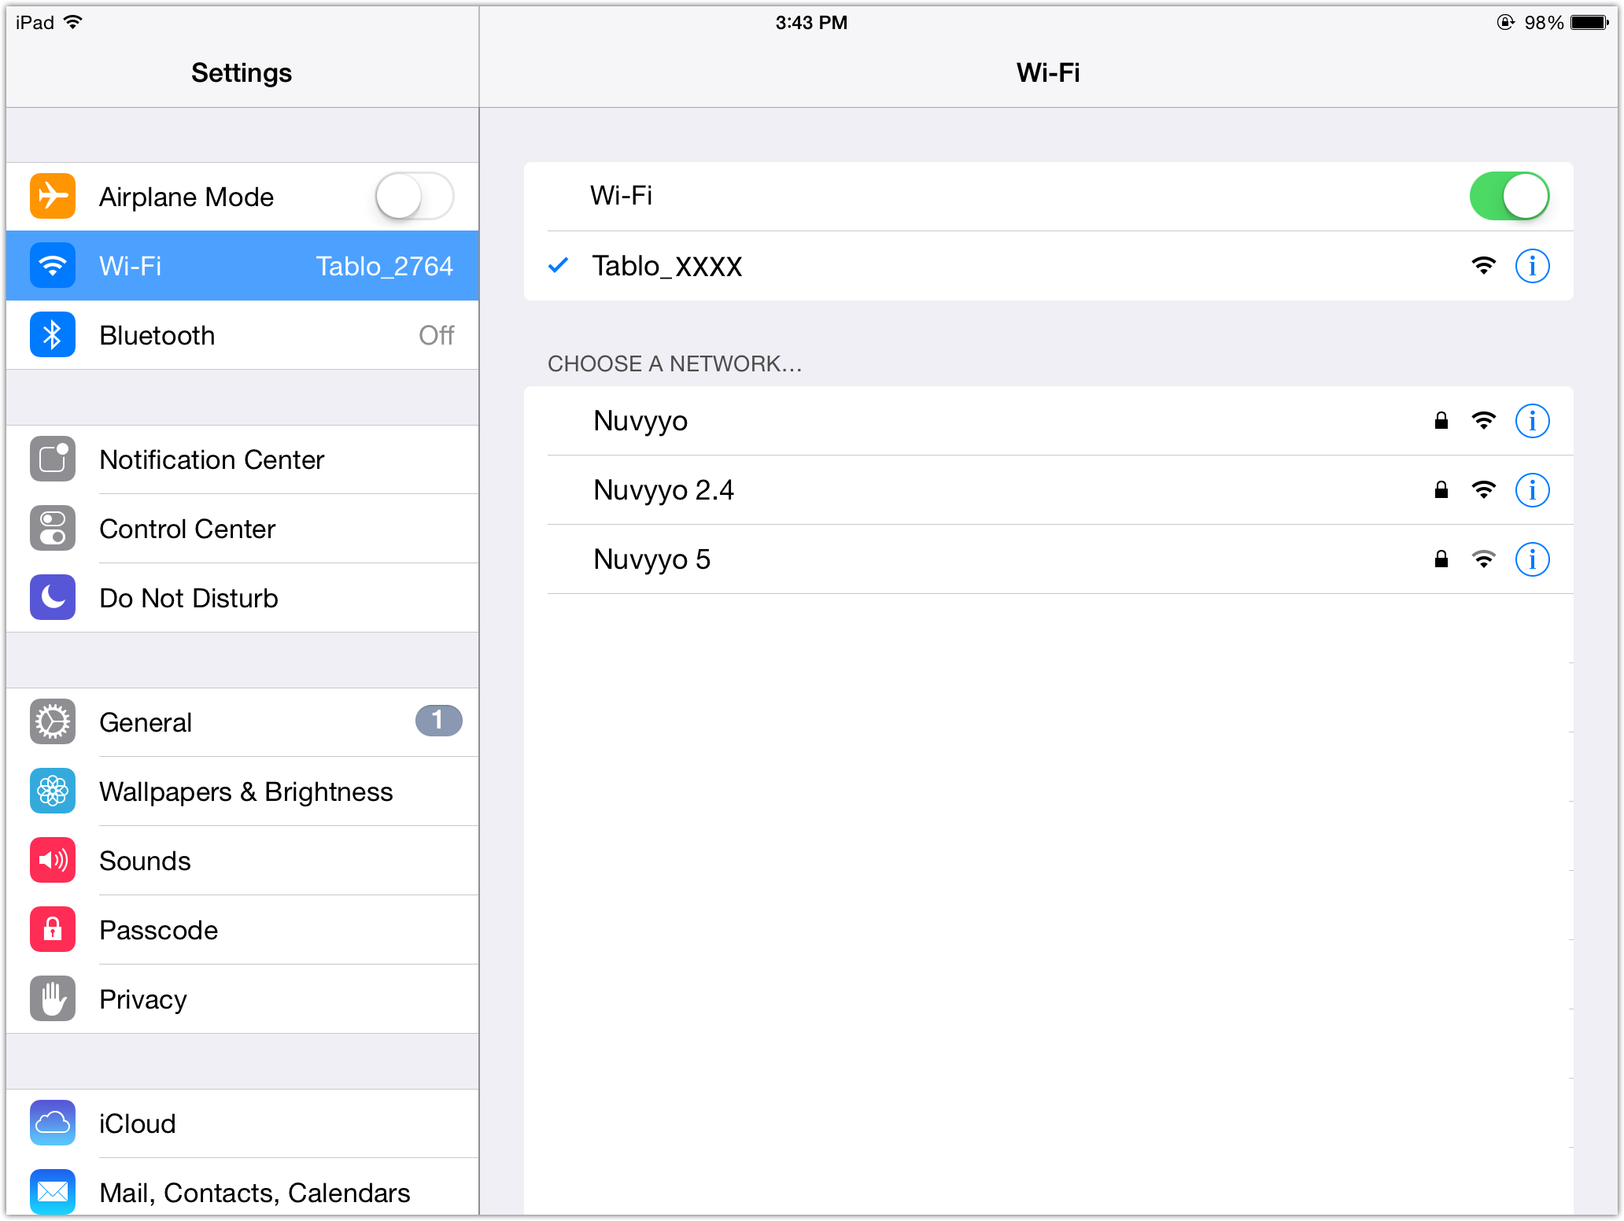
Task: Tap the blue checkmark beside Tablo_XXXX
Action: 558,266
